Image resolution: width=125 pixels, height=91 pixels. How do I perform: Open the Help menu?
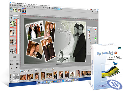coord(49,6)
